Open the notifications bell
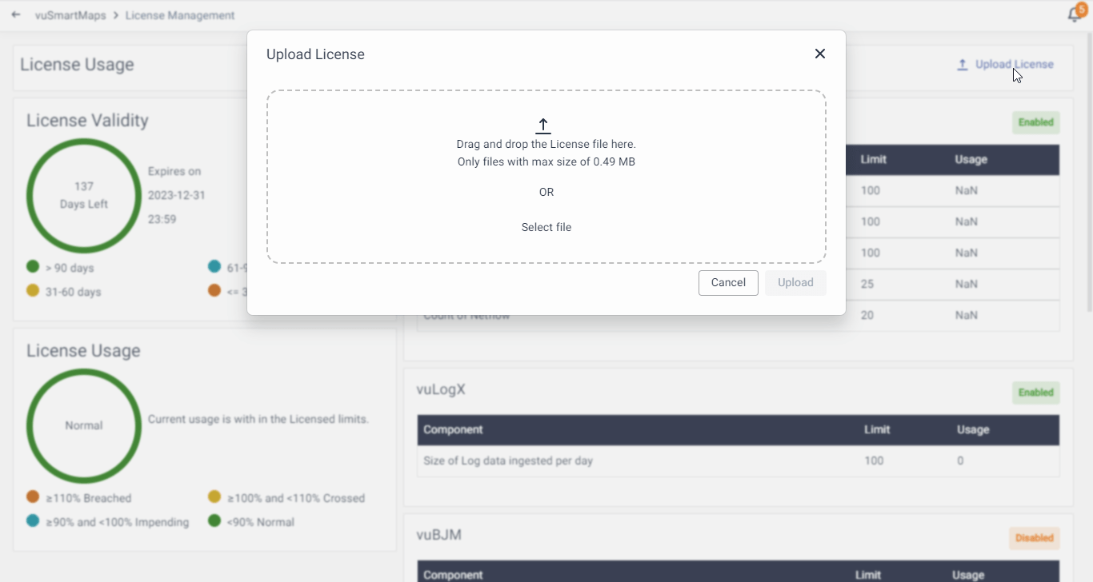 (1075, 14)
